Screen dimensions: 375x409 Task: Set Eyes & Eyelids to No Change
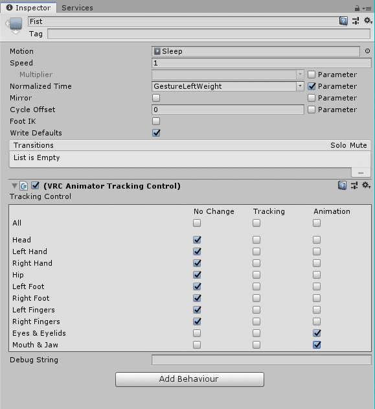(x=197, y=333)
